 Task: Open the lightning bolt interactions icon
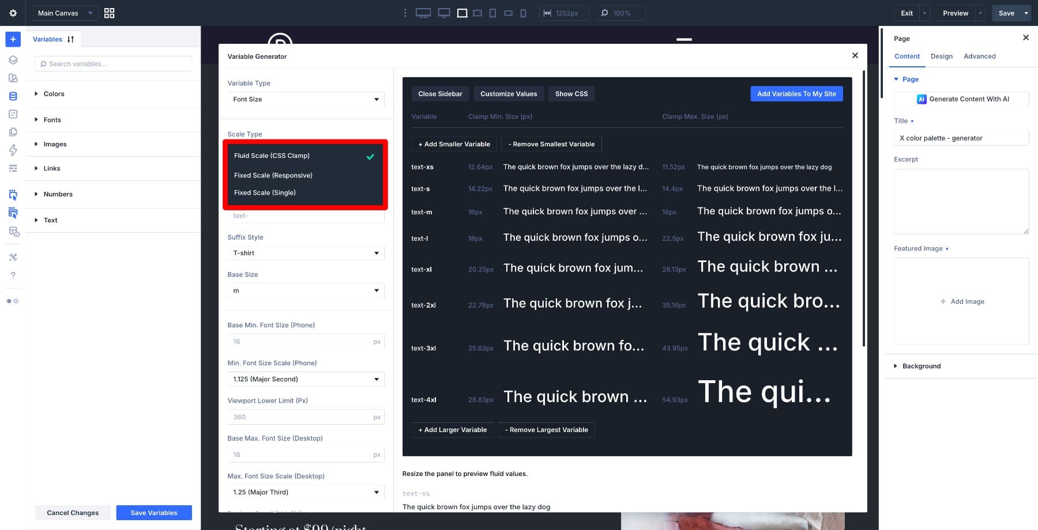pos(13,150)
